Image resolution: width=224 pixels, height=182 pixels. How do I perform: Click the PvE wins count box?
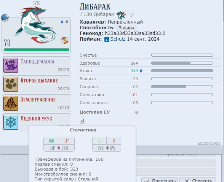[99, 141]
